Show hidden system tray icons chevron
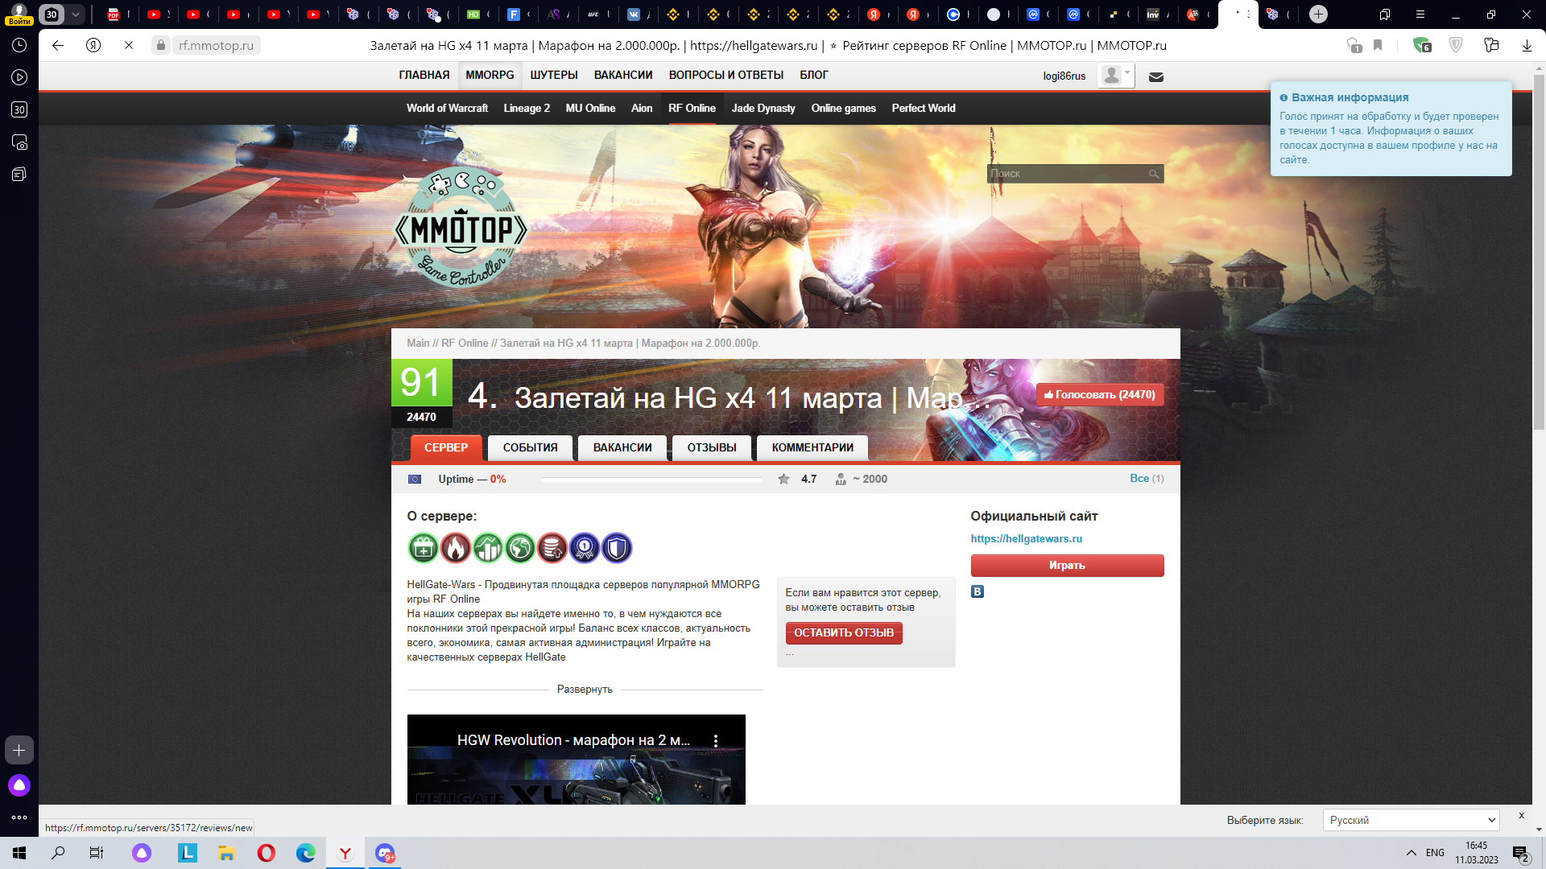 [1411, 853]
